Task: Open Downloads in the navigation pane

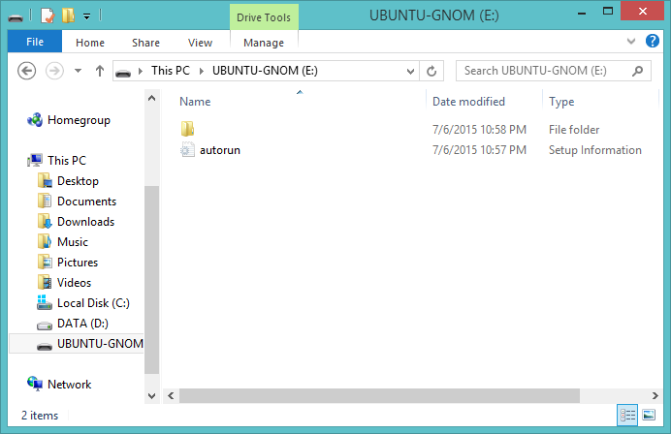Action: pyautogui.click(x=86, y=222)
